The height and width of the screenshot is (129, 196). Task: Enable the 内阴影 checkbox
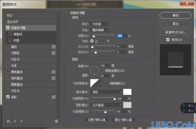tap(8, 53)
